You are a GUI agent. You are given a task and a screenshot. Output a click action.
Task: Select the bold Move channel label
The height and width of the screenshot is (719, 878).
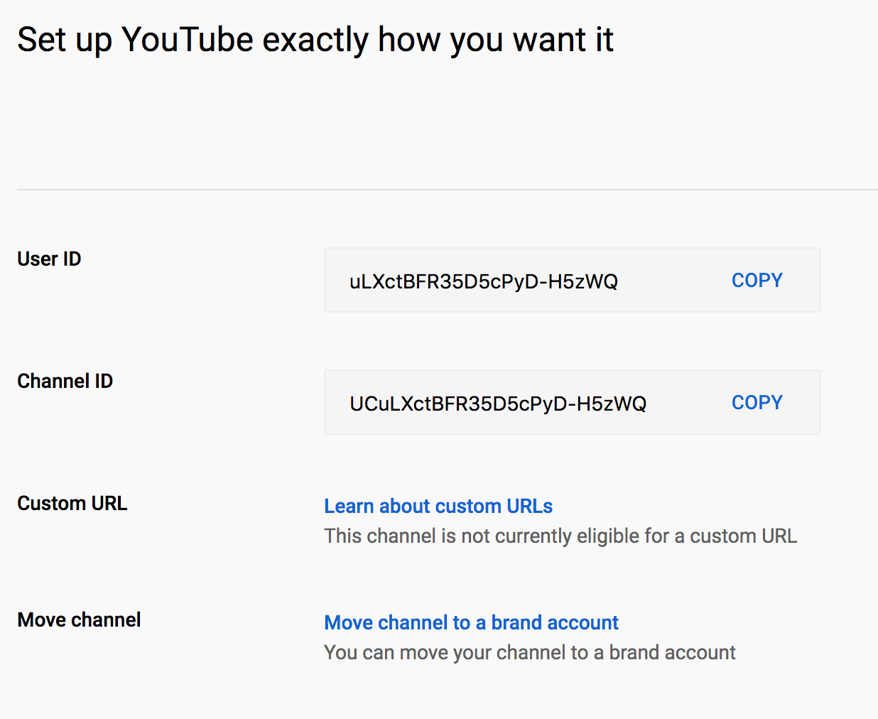click(x=79, y=620)
